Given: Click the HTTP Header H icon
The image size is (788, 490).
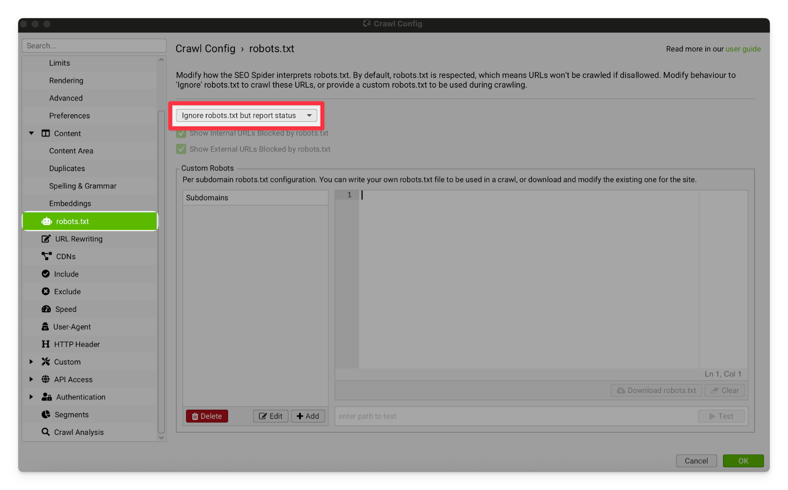Looking at the screenshot, I should click(46, 344).
